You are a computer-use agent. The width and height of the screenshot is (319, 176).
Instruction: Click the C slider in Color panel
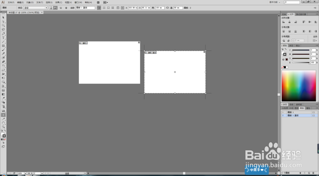[301, 50]
